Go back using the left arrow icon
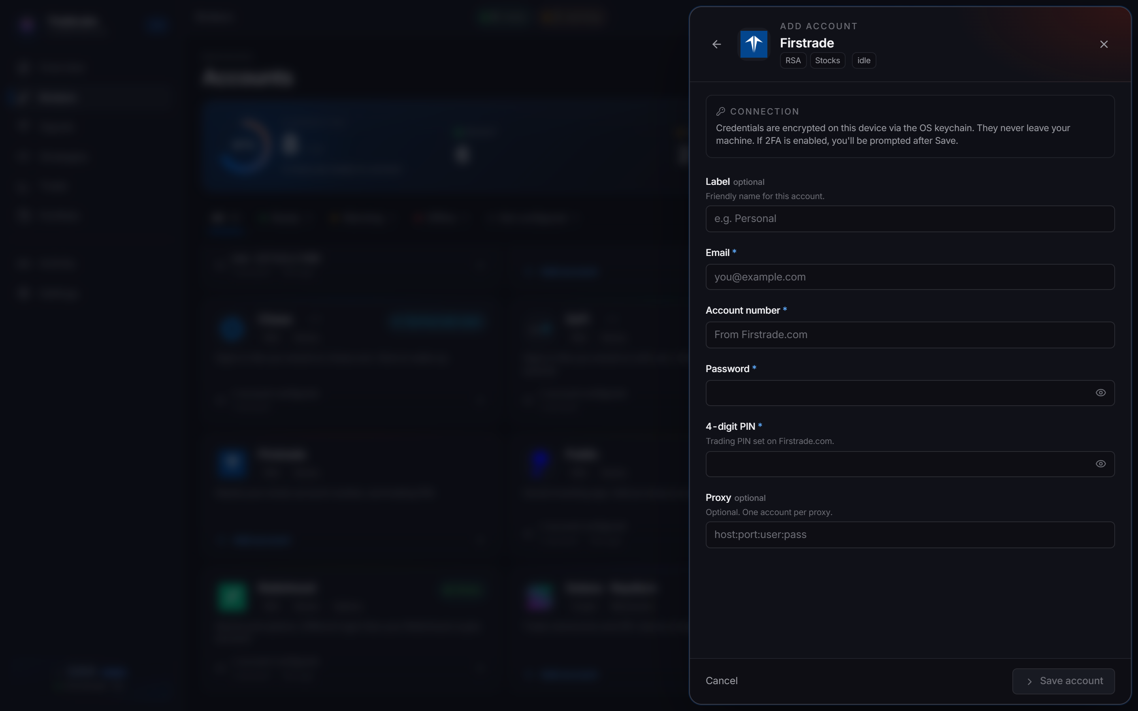Viewport: 1138px width, 711px height. pyautogui.click(x=717, y=44)
